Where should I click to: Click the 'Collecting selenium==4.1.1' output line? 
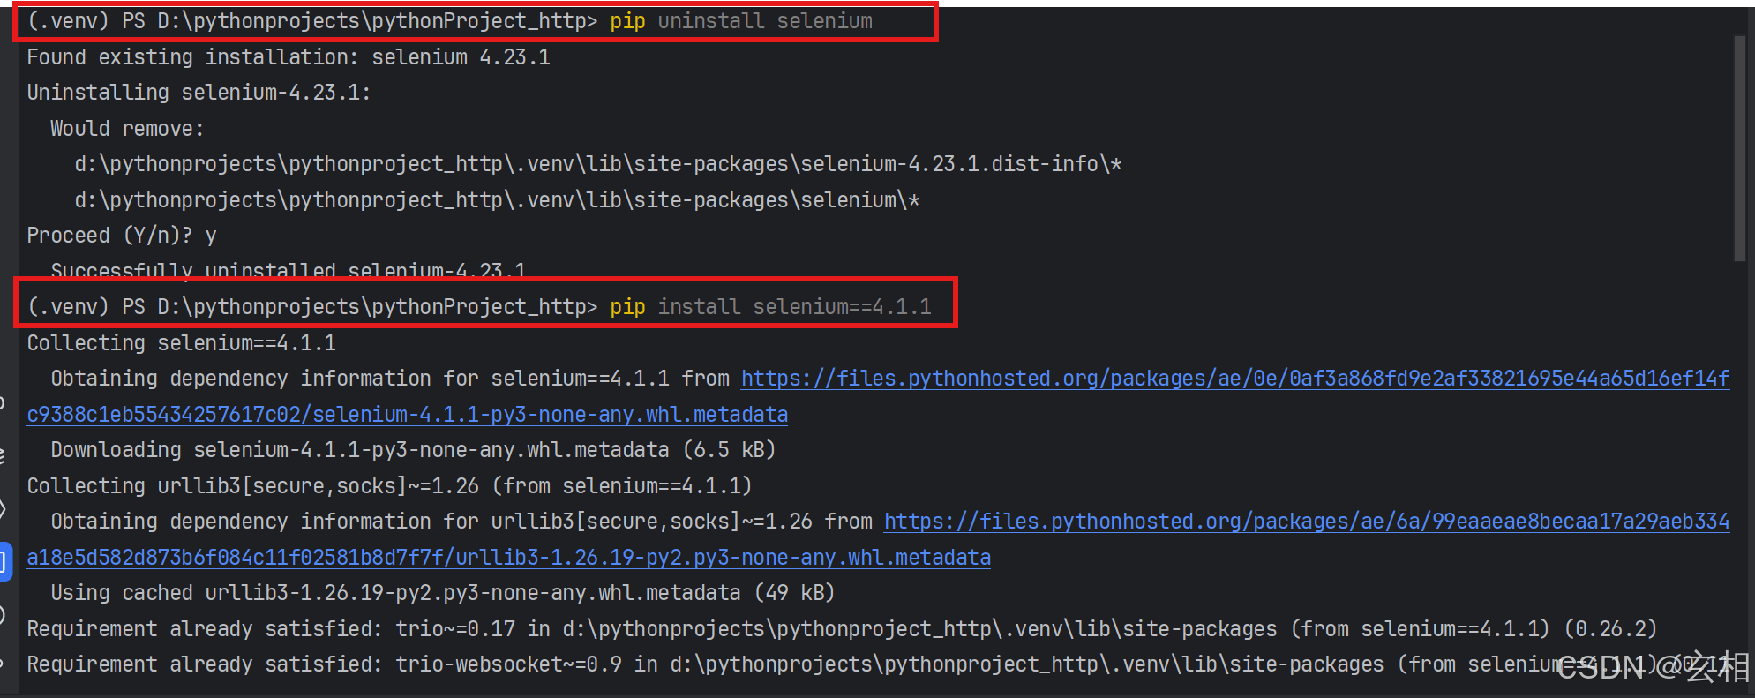tap(181, 343)
